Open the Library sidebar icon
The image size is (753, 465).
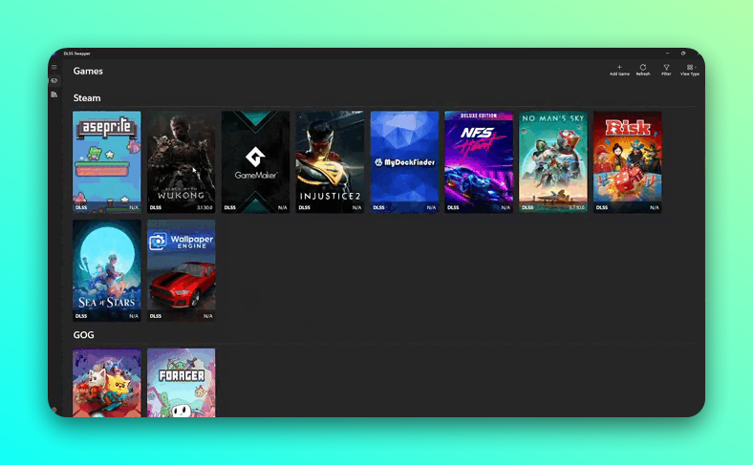click(54, 95)
